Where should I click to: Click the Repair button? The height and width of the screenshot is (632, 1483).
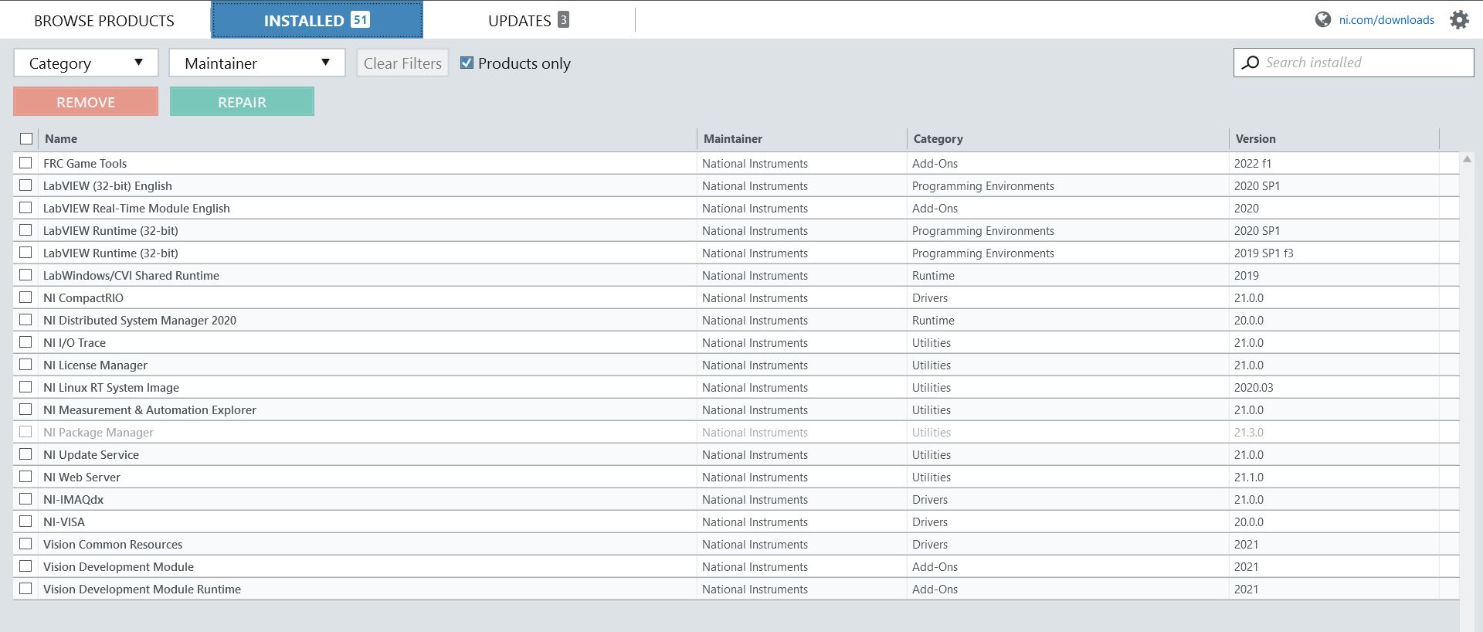242,102
